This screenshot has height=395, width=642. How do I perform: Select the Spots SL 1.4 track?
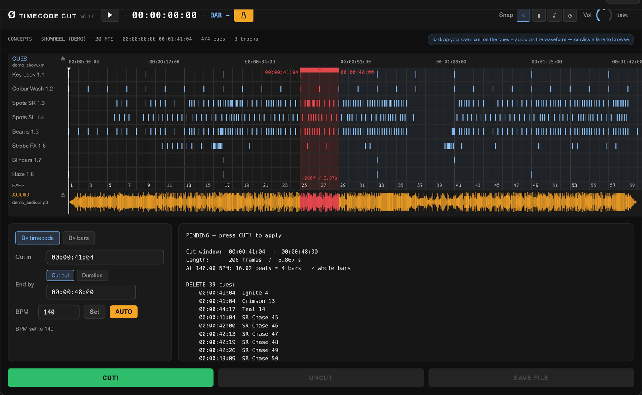coord(28,117)
